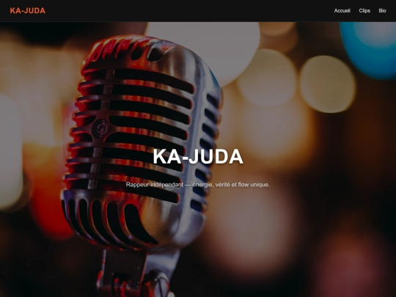Click the microphone stand mount
Screen dimensions: 396x297
tap(136, 274)
